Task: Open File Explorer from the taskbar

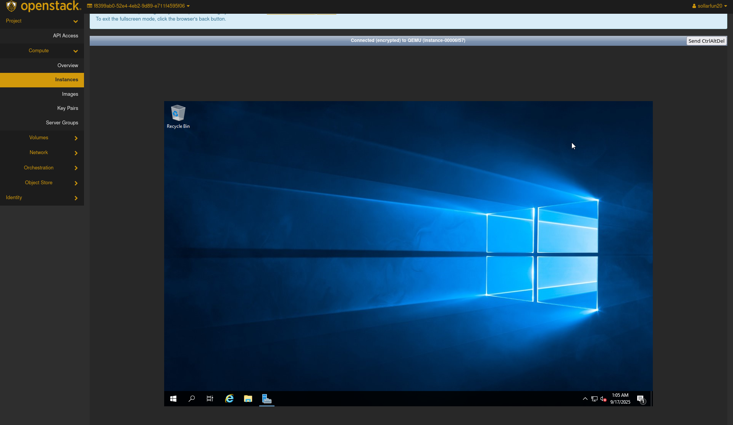Action: click(248, 399)
